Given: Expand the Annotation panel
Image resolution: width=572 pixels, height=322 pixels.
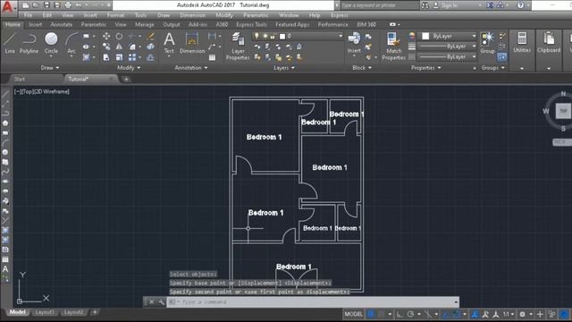Looking at the screenshot, I should point(190,68).
